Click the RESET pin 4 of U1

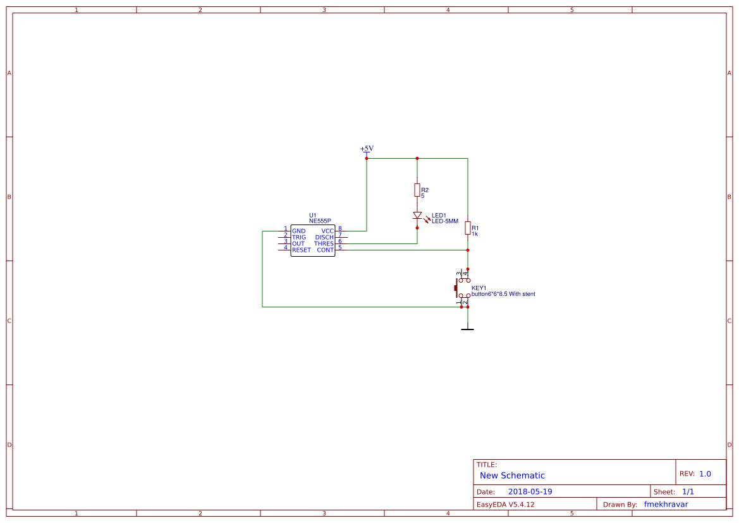point(284,250)
